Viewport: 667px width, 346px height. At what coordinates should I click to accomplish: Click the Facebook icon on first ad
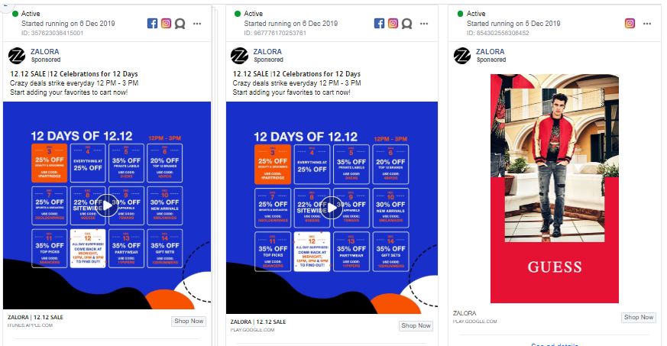152,24
